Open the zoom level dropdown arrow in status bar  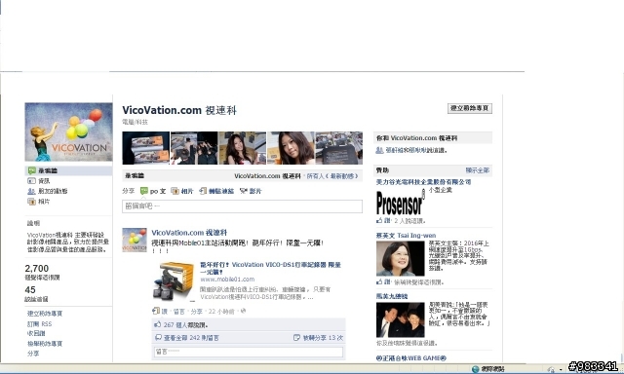pyautogui.click(x=561, y=370)
